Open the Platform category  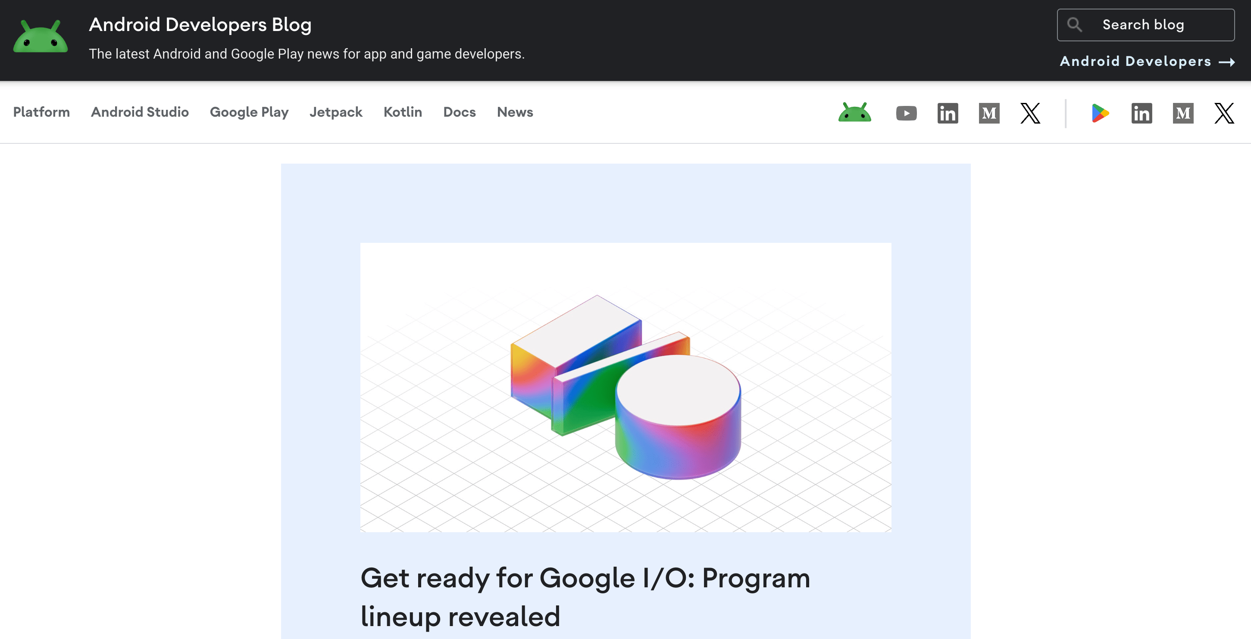41,112
